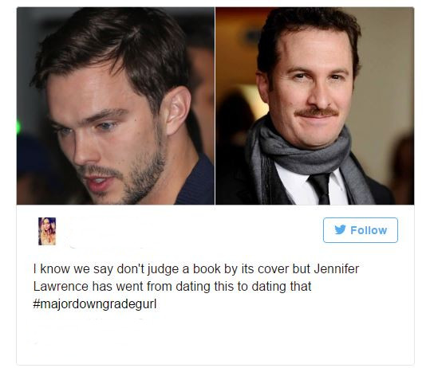Open the left photo of stubbled man
Image resolution: width=426 pixels, height=368 pixels.
[116, 106]
